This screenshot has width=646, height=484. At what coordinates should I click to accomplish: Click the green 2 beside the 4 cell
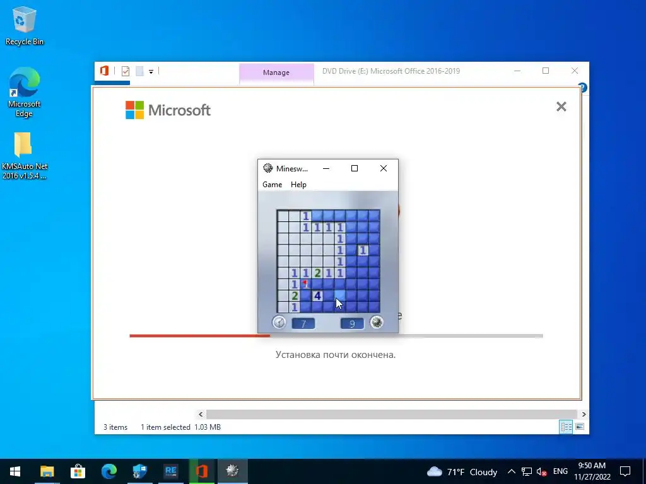295,296
